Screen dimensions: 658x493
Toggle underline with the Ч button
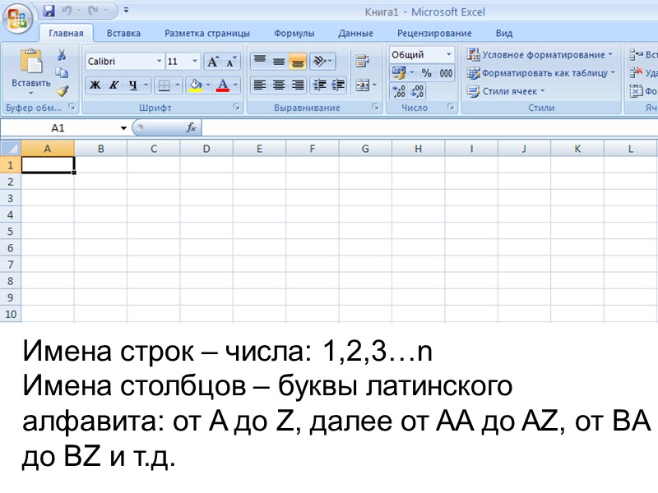click(132, 85)
